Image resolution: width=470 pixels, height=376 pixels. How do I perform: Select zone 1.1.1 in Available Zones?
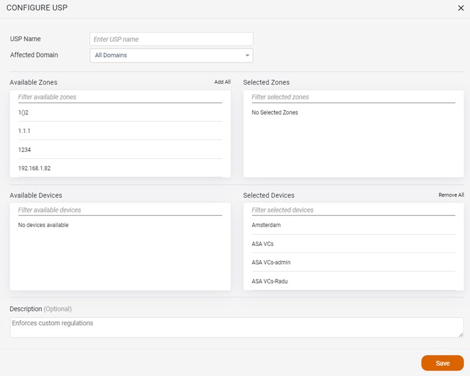point(120,131)
